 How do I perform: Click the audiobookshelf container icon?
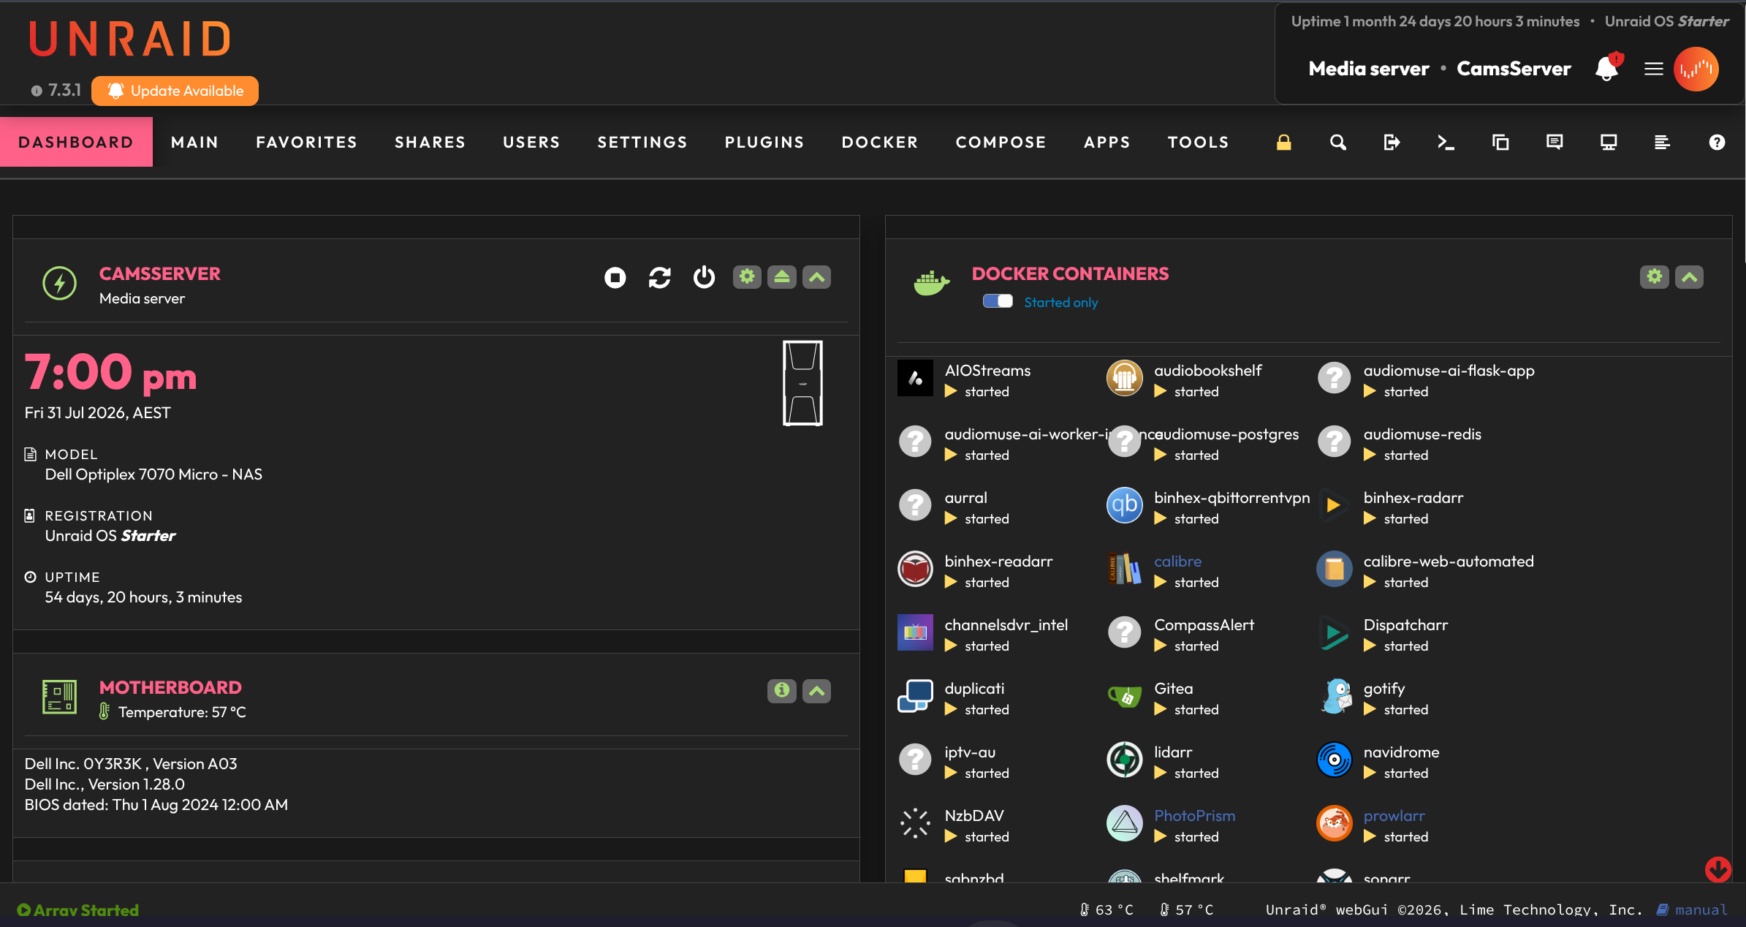(1124, 378)
